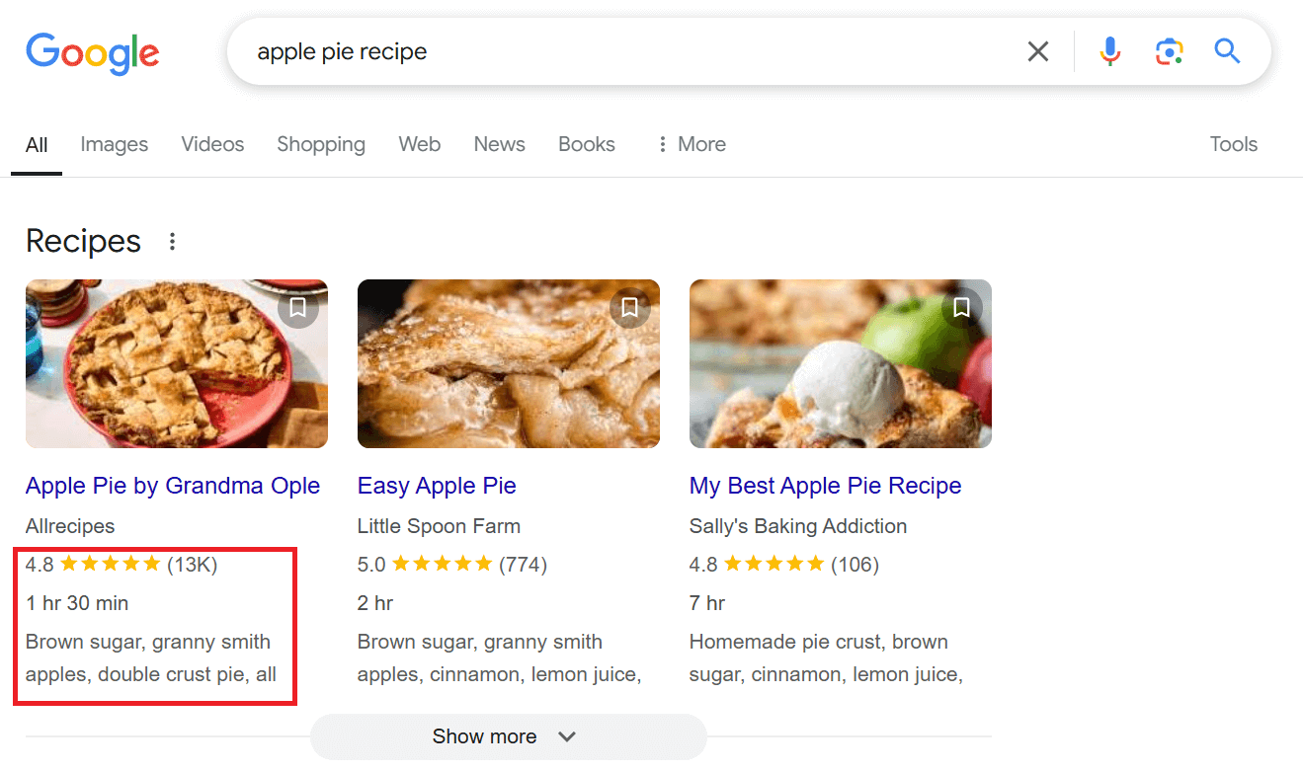Select the Shopping tab
Viewport: 1303px width, 771px height.
320,144
